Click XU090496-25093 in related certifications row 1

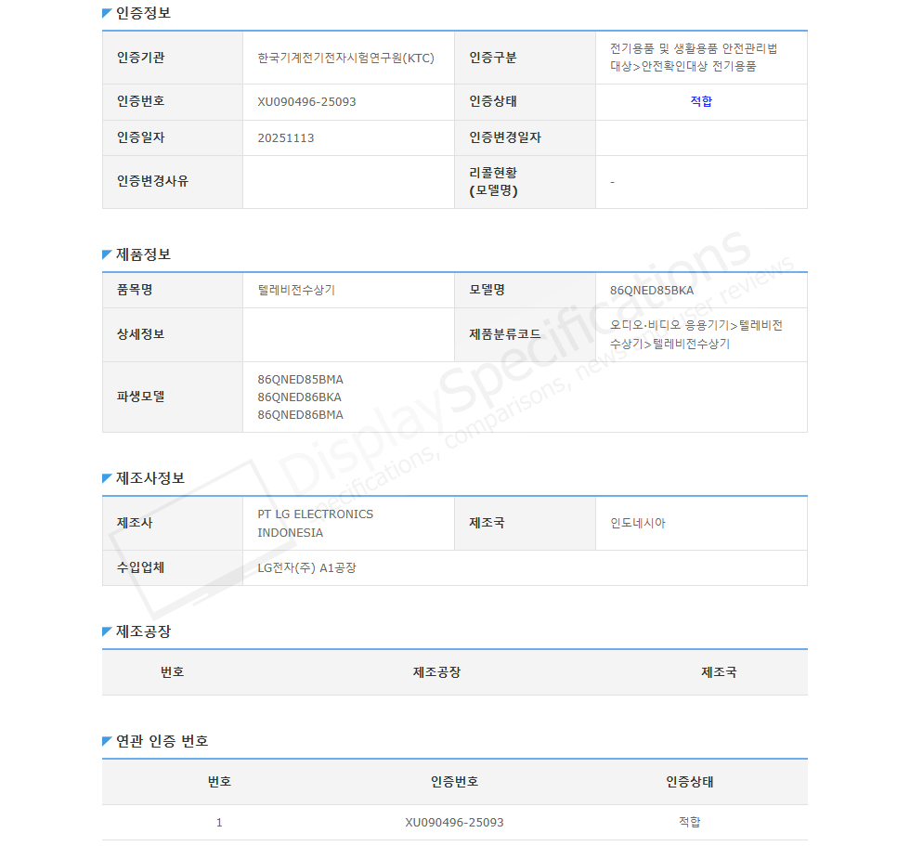click(454, 822)
